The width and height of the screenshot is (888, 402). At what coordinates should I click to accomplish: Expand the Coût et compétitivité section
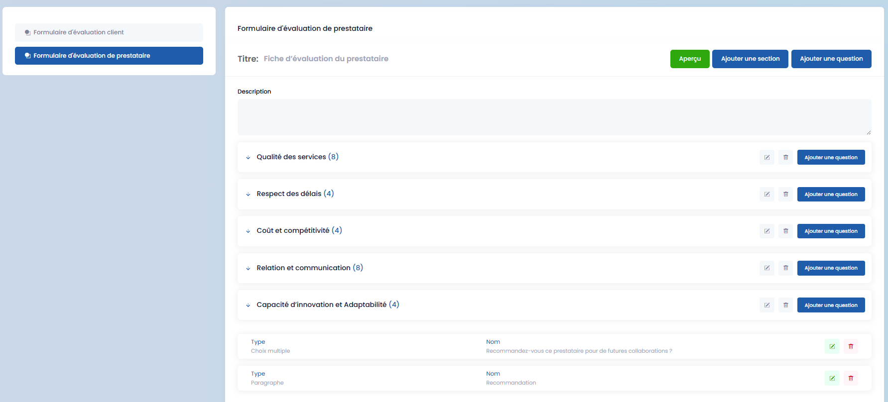click(248, 231)
